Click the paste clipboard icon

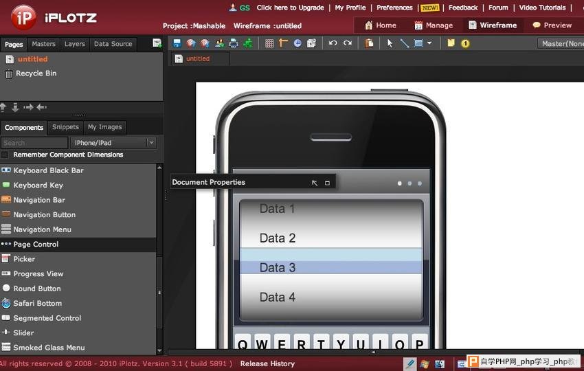click(x=369, y=43)
